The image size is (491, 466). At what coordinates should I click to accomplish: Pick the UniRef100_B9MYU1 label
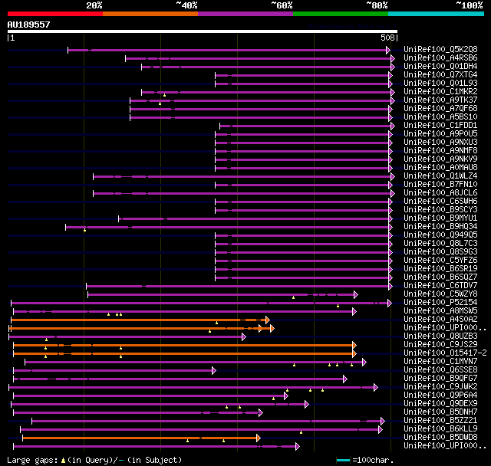coord(440,218)
